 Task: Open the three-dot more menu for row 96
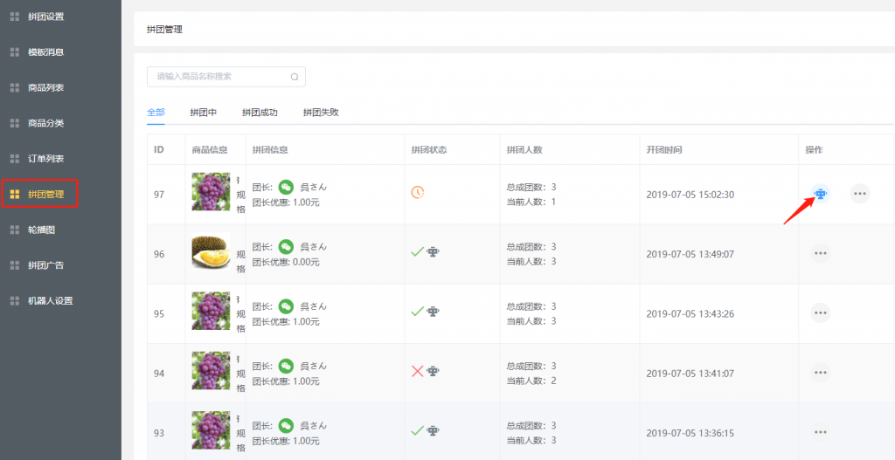click(x=820, y=253)
